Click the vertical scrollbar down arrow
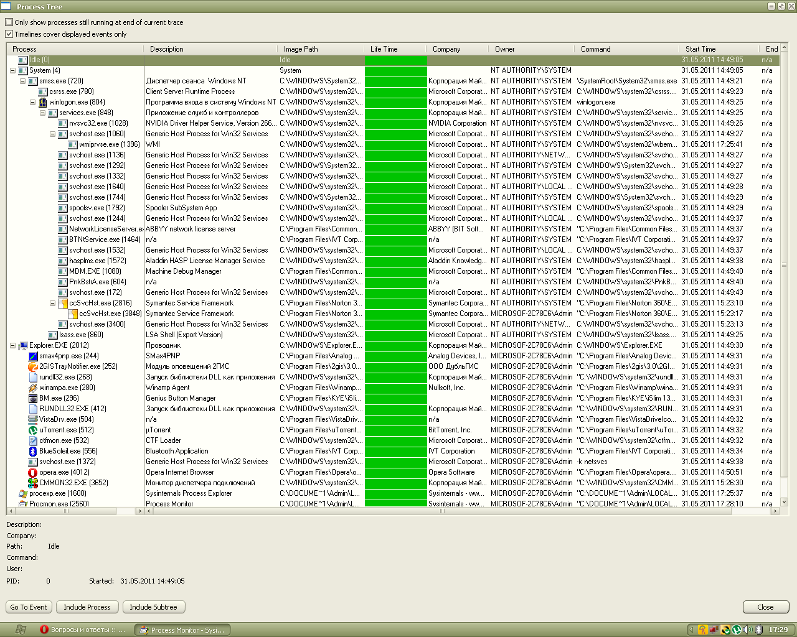The image size is (797, 637). (x=784, y=502)
